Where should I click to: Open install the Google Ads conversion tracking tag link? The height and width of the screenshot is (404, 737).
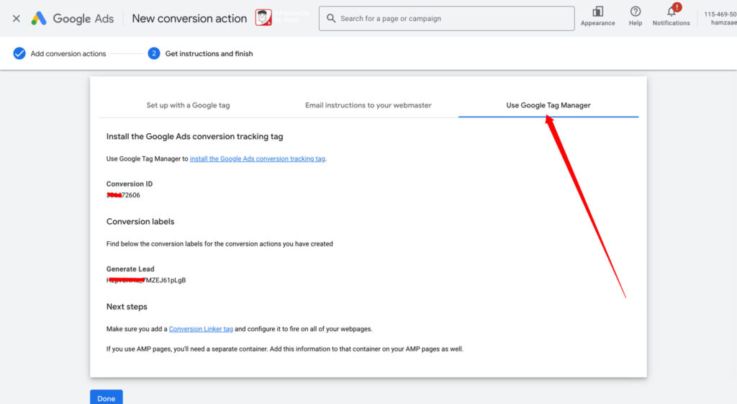click(x=258, y=159)
